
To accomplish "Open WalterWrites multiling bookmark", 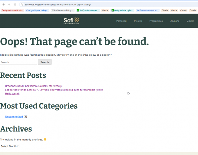I will (62, 10).
